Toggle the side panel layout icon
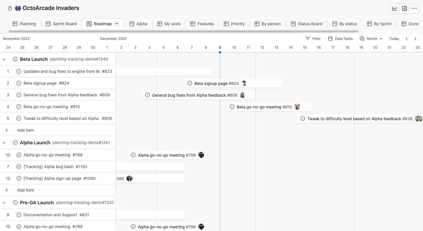This screenshot has width=423, height=231. [x=404, y=9]
